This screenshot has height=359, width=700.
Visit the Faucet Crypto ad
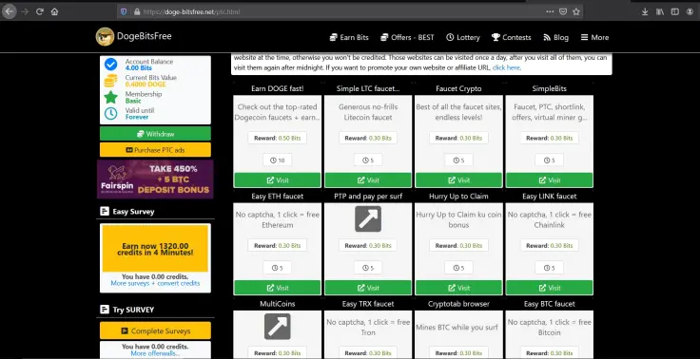[458, 180]
